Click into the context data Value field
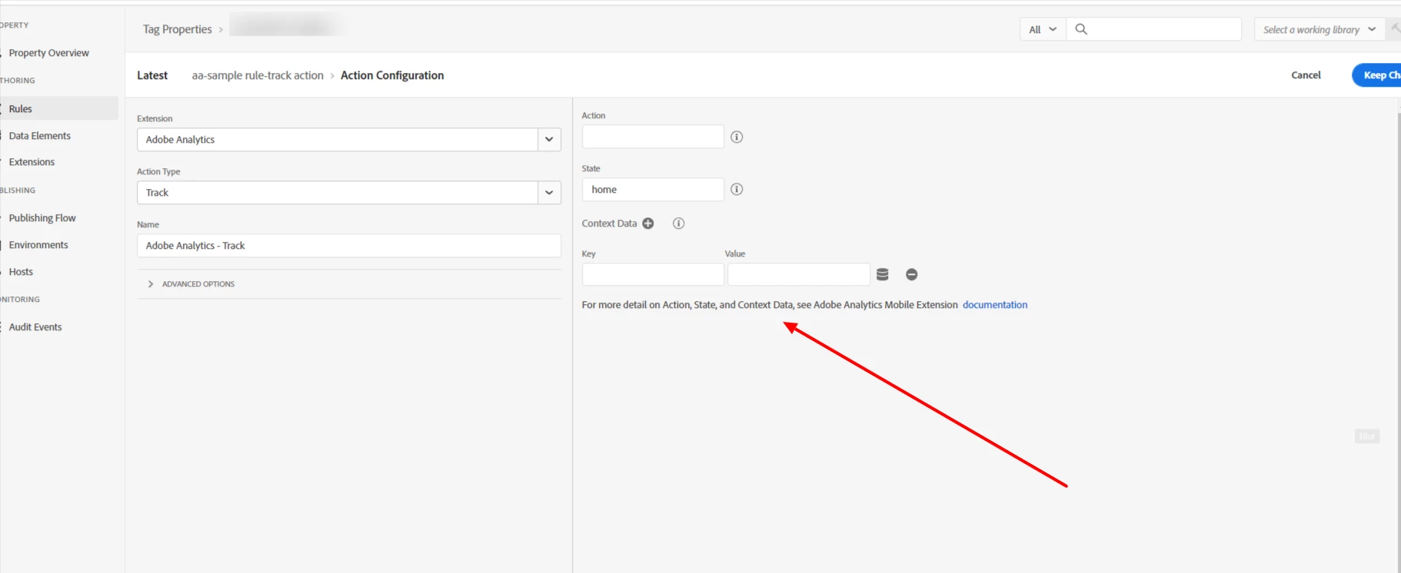 click(798, 274)
